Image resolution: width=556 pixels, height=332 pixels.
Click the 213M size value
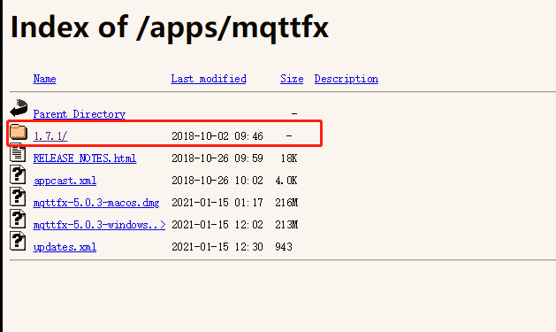286,225
